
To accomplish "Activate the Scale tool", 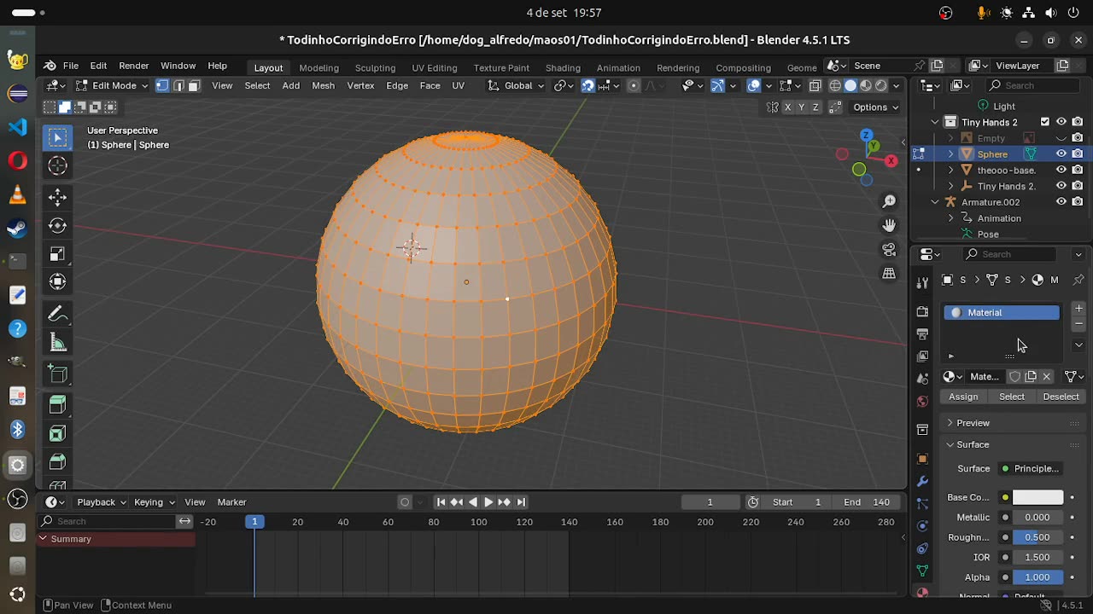I will (x=57, y=254).
